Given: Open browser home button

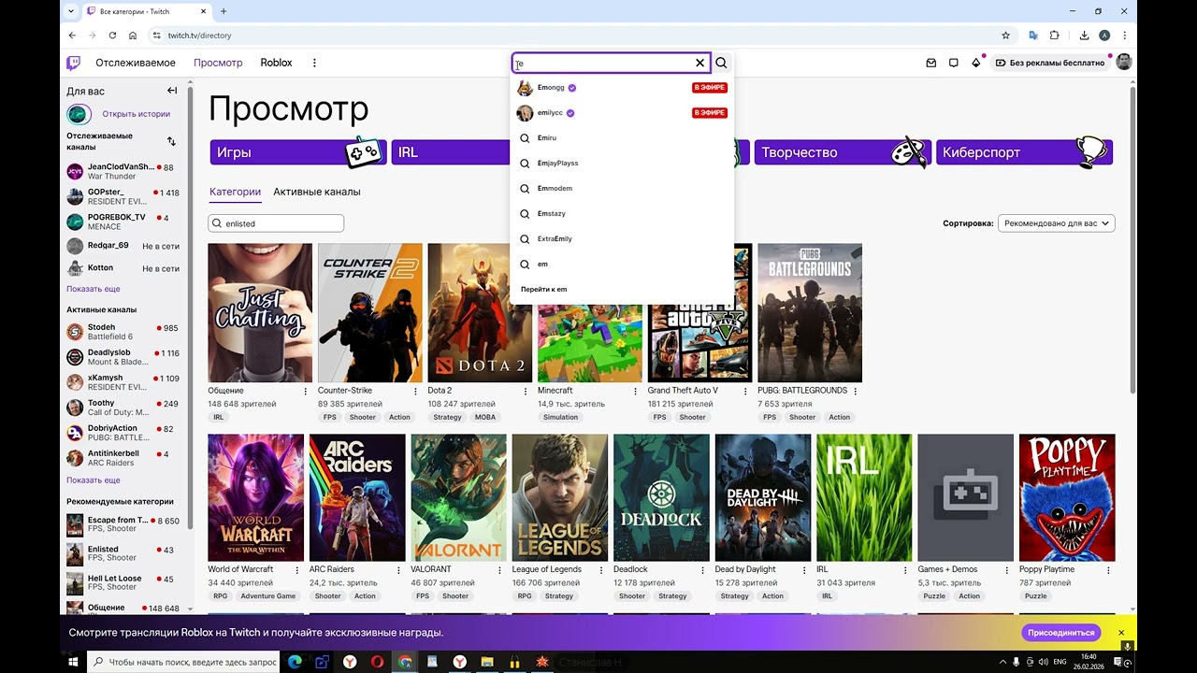Looking at the screenshot, I should click(x=133, y=36).
